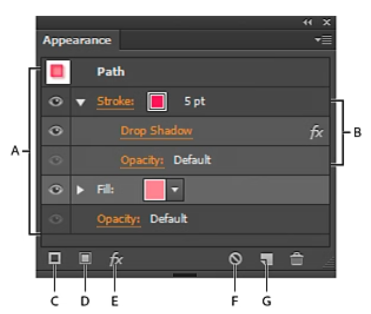Toggle the Fill row visibility eye
The height and width of the screenshot is (314, 371).
(x=56, y=190)
